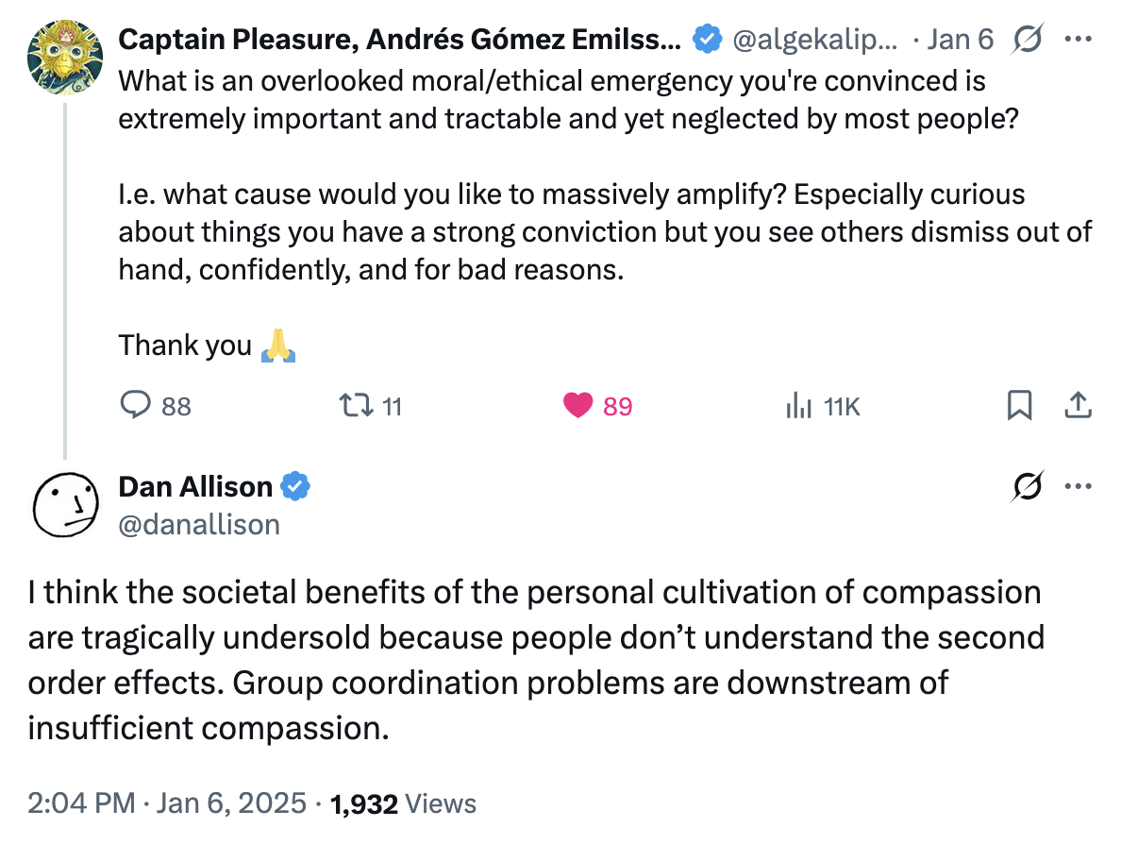The image size is (1121, 844).
Task: Open Captain Pleasure's profile picture
Action: tap(64, 57)
